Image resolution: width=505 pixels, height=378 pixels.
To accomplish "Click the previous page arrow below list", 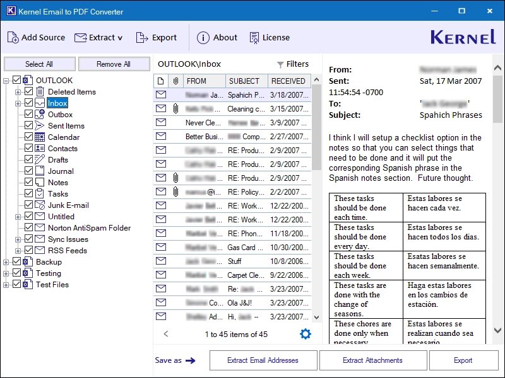I will (x=166, y=334).
